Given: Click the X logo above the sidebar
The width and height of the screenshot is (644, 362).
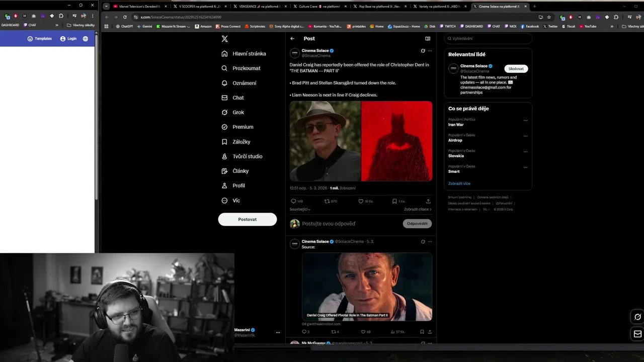Looking at the screenshot, I should click(x=225, y=39).
